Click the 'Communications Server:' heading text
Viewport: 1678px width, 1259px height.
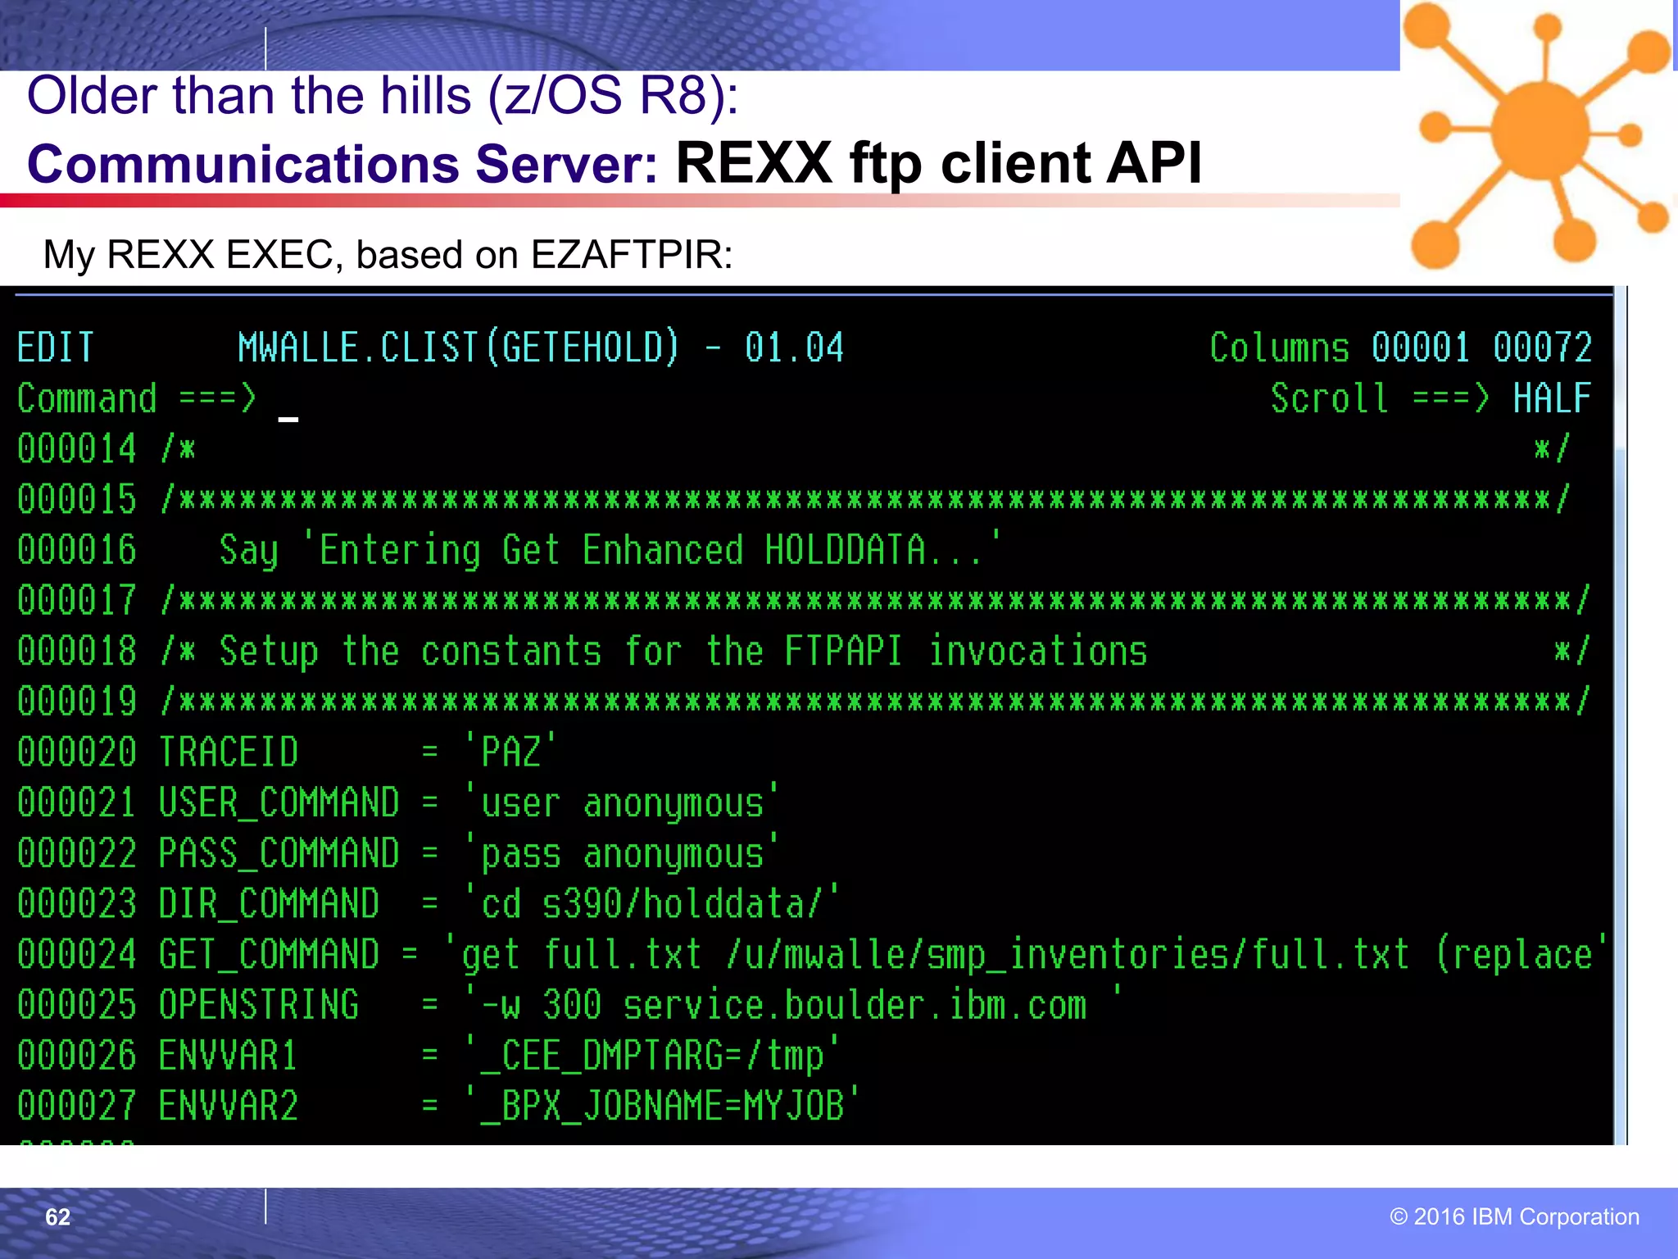tap(342, 163)
